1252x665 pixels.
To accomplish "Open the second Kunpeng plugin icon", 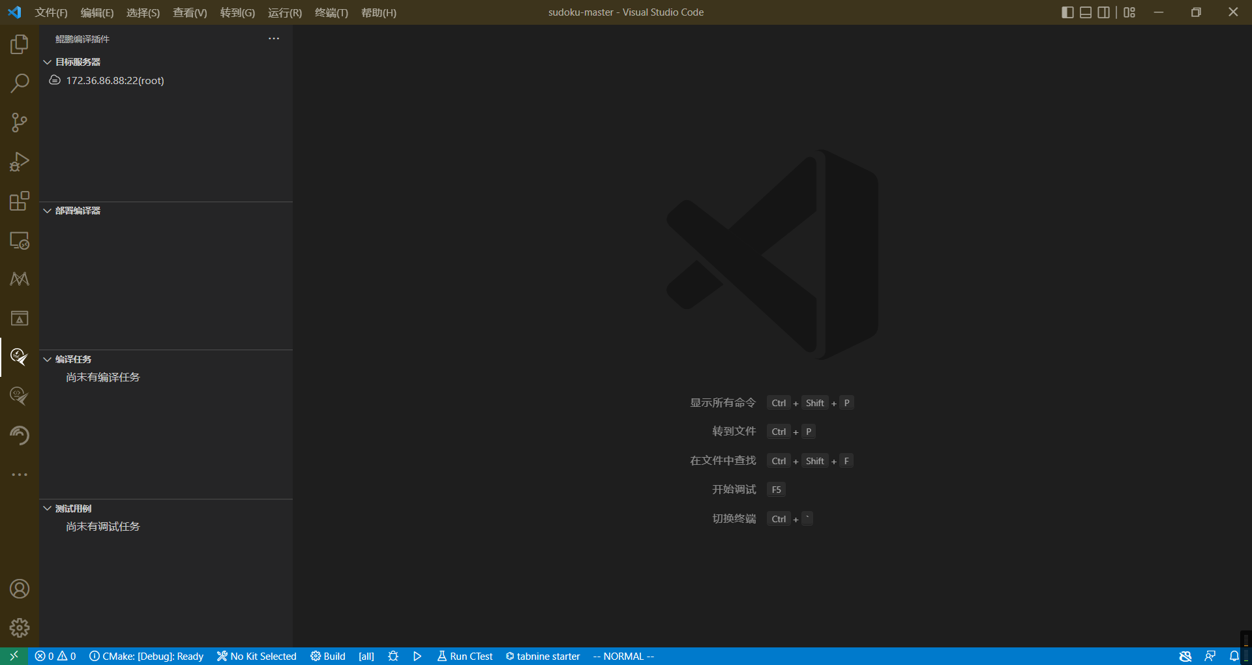I will pos(20,396).
